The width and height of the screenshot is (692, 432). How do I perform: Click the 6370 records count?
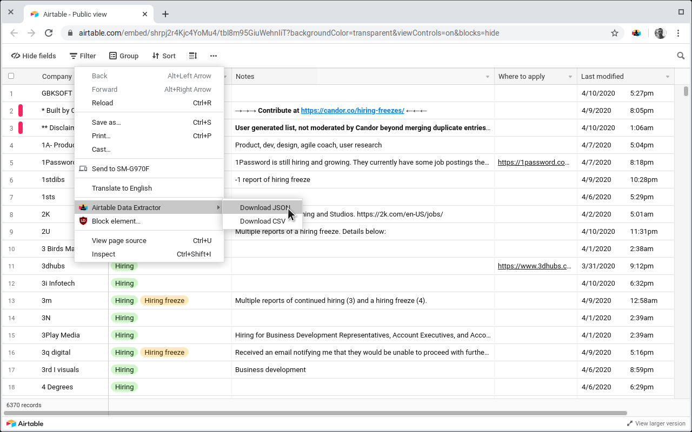[x=24, y=405]
